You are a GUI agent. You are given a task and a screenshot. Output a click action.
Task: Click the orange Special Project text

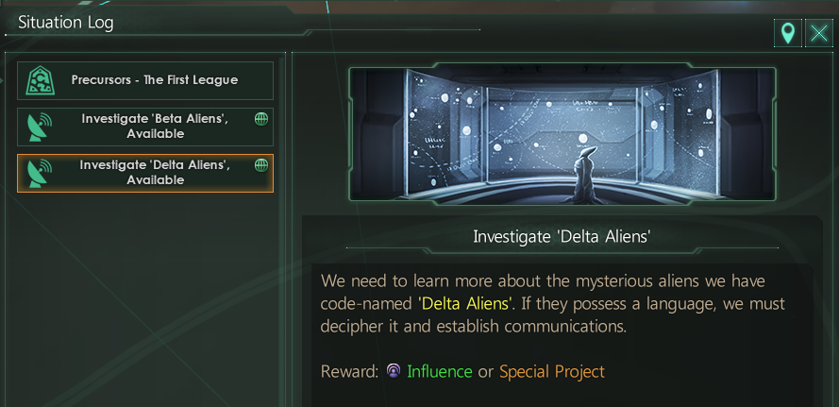coord(552,371)
